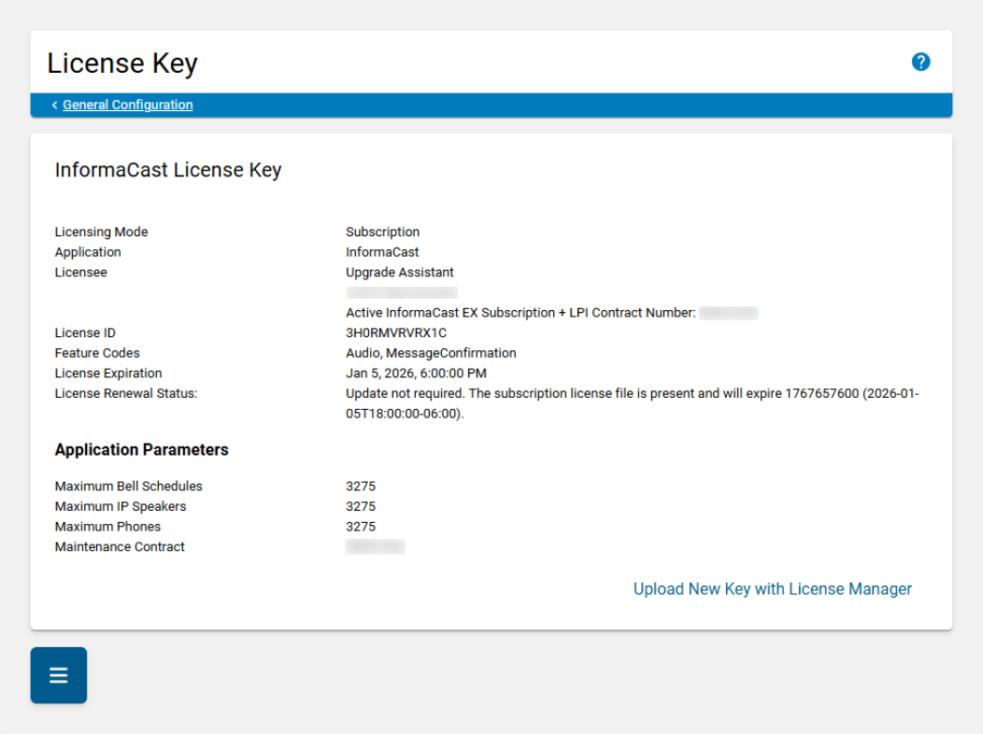Image resolution: width=983 pixels, height=734 pixels.
Task: Click the 3275 value for Maximum Phones
Action: [x=361, y=527]
